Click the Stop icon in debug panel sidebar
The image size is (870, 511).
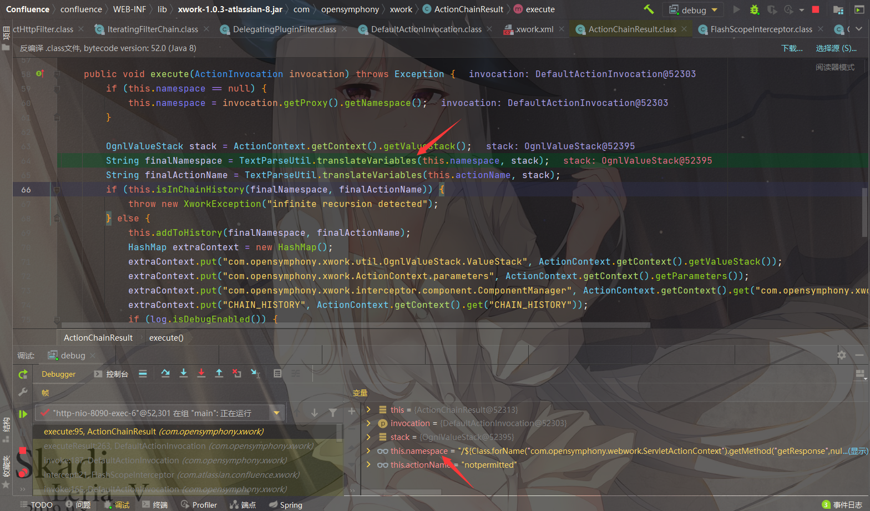click(x=23, y=451)
